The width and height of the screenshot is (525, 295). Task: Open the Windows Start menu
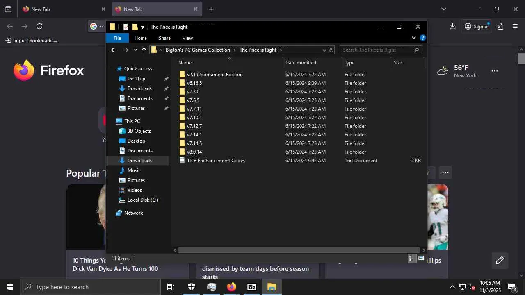pos(10,287)
